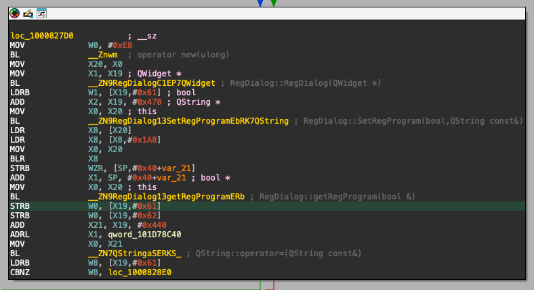Click the highlighted STRB instruction mnemonic

[18, 206]
